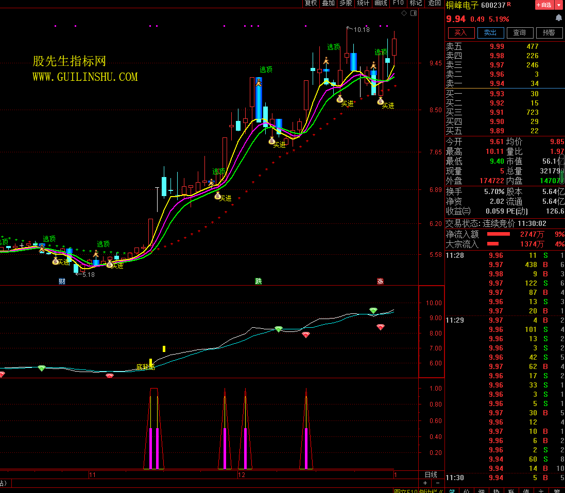565x493 pixels.
Task: Click the 卖出 sell button
Action: coord(490,33)
